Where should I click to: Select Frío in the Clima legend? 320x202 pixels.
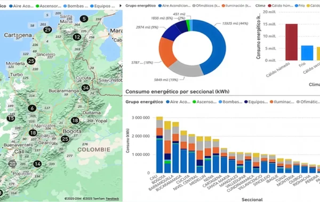pos(300,6)
